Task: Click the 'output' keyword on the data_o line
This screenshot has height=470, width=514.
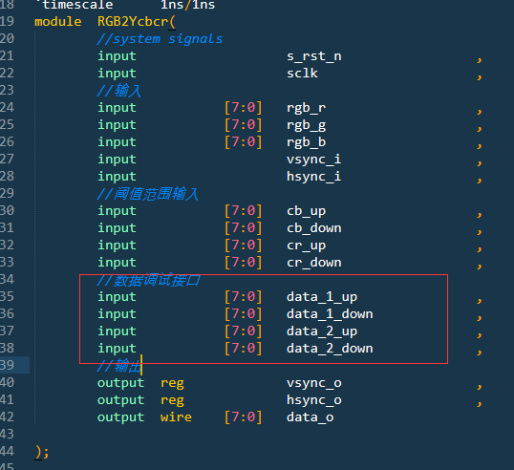Action: 120,417
